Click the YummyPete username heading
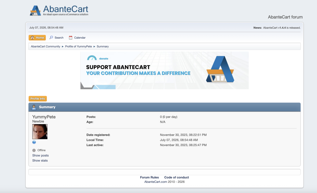 click(44, 117)
